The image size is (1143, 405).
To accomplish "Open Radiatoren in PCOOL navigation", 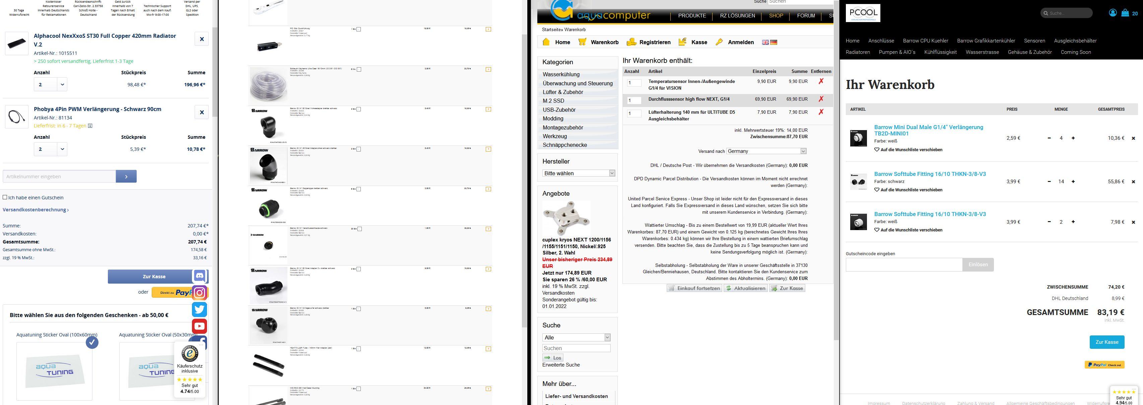I will click(x=858, y=52).
